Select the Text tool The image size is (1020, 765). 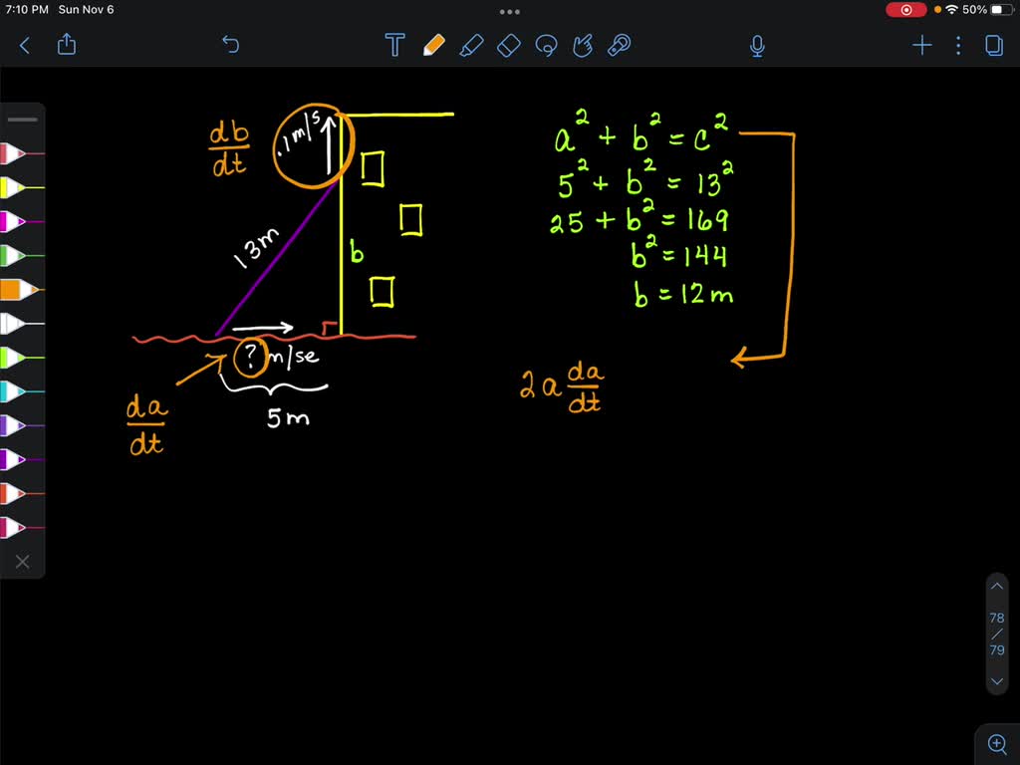pos(394,45)
